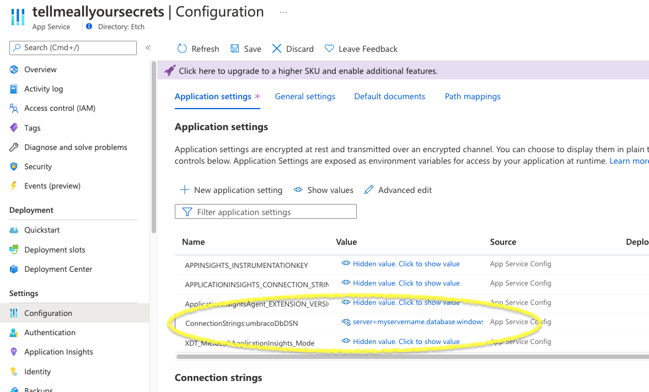Open Quickstart under Deployment

[42, 230]
